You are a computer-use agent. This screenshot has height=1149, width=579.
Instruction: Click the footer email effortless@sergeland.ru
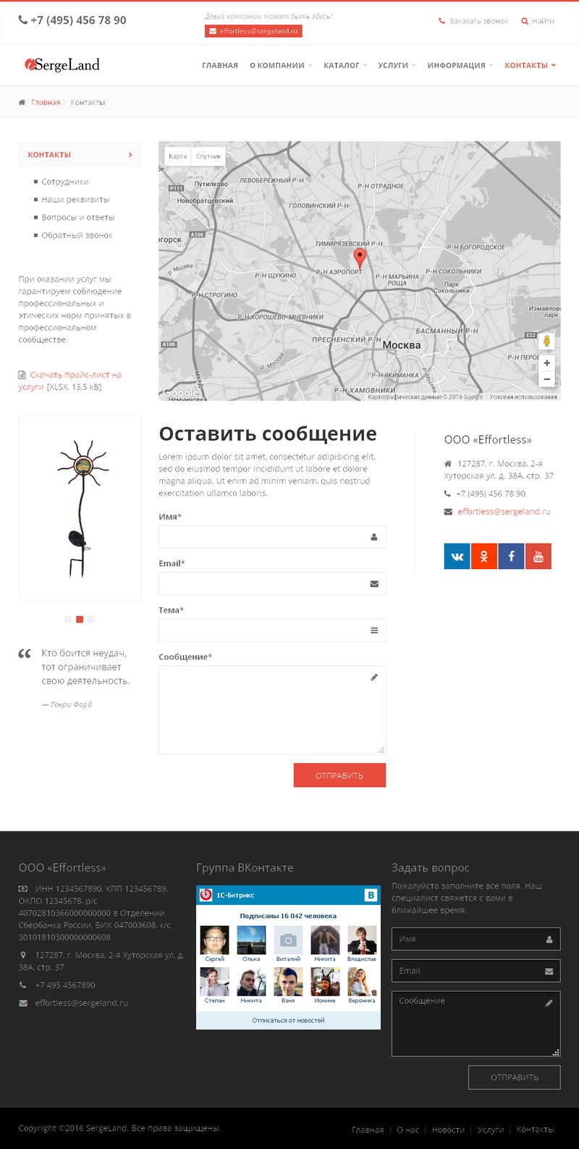tap(82, 1003)
